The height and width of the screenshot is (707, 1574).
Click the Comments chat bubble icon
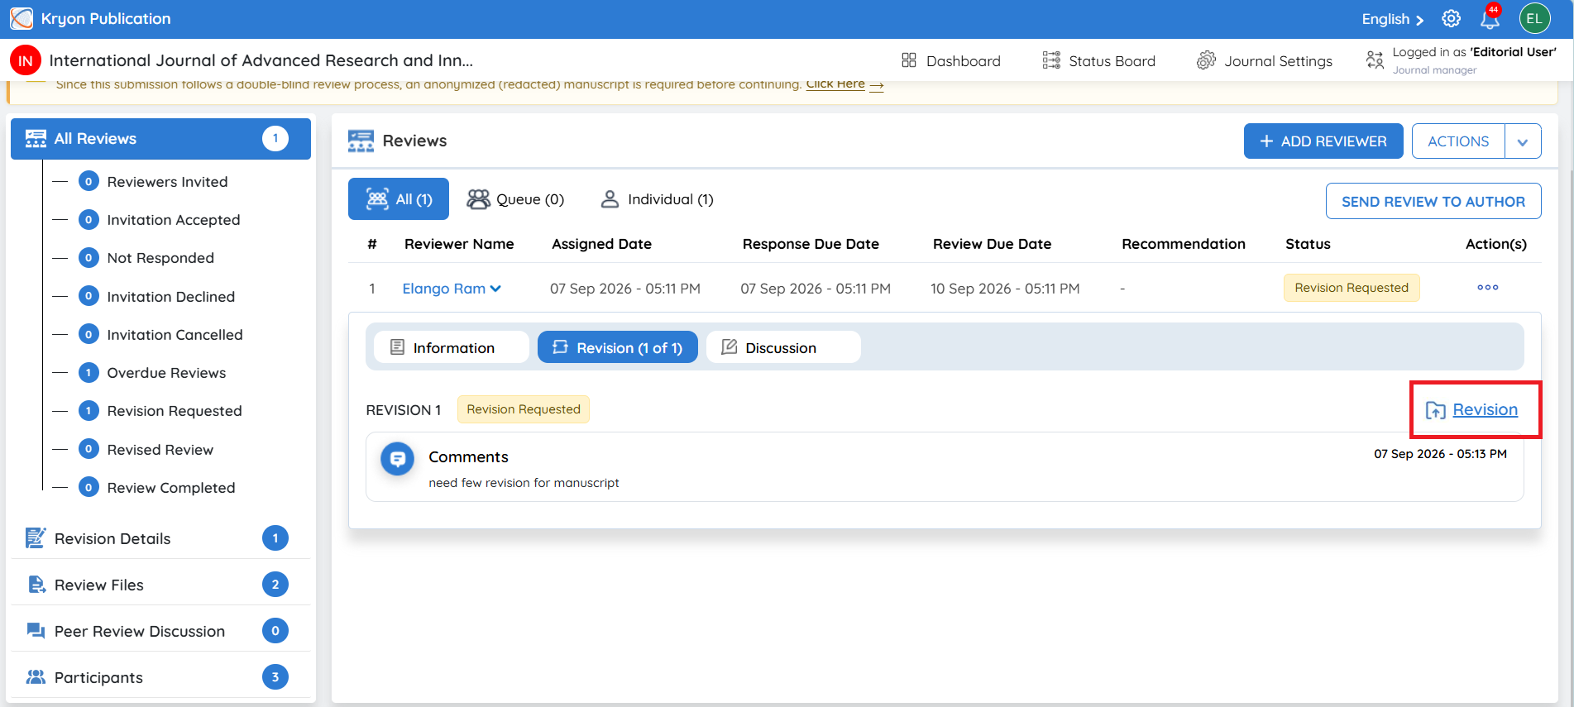click(x=397, y=458)
